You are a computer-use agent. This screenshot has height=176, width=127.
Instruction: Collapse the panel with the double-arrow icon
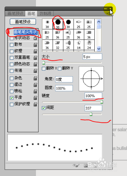coord(105,8)
